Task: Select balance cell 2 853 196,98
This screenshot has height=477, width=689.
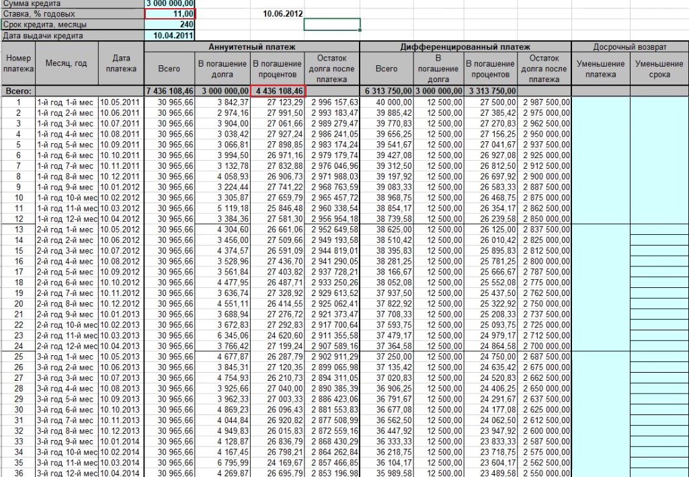Action: [x=332, y=473]
